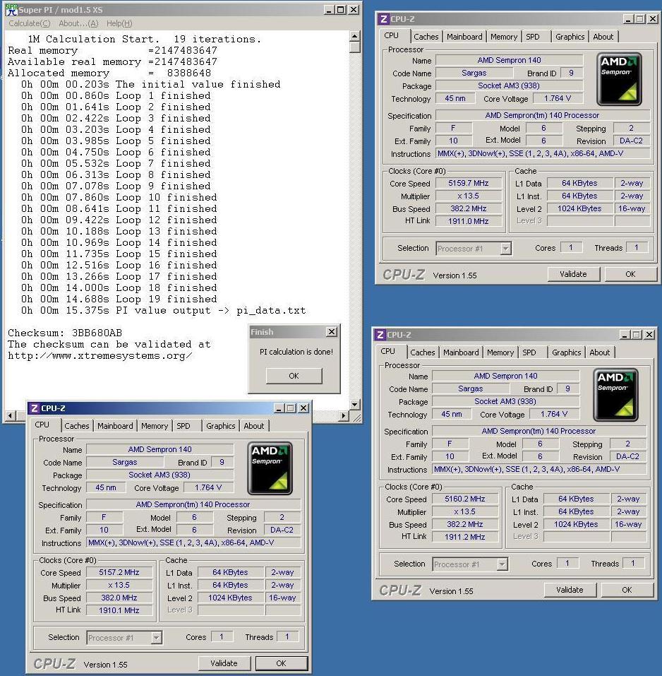Click Core Speed 5157.2 MHz value
Screen dimensions: 662x676
[x=119, y=573]
